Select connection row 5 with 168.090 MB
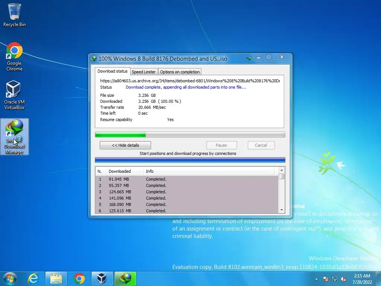Image resolution: width=381 pixels, height=286 pixels. pyautogui.click(x=187, y=204)
